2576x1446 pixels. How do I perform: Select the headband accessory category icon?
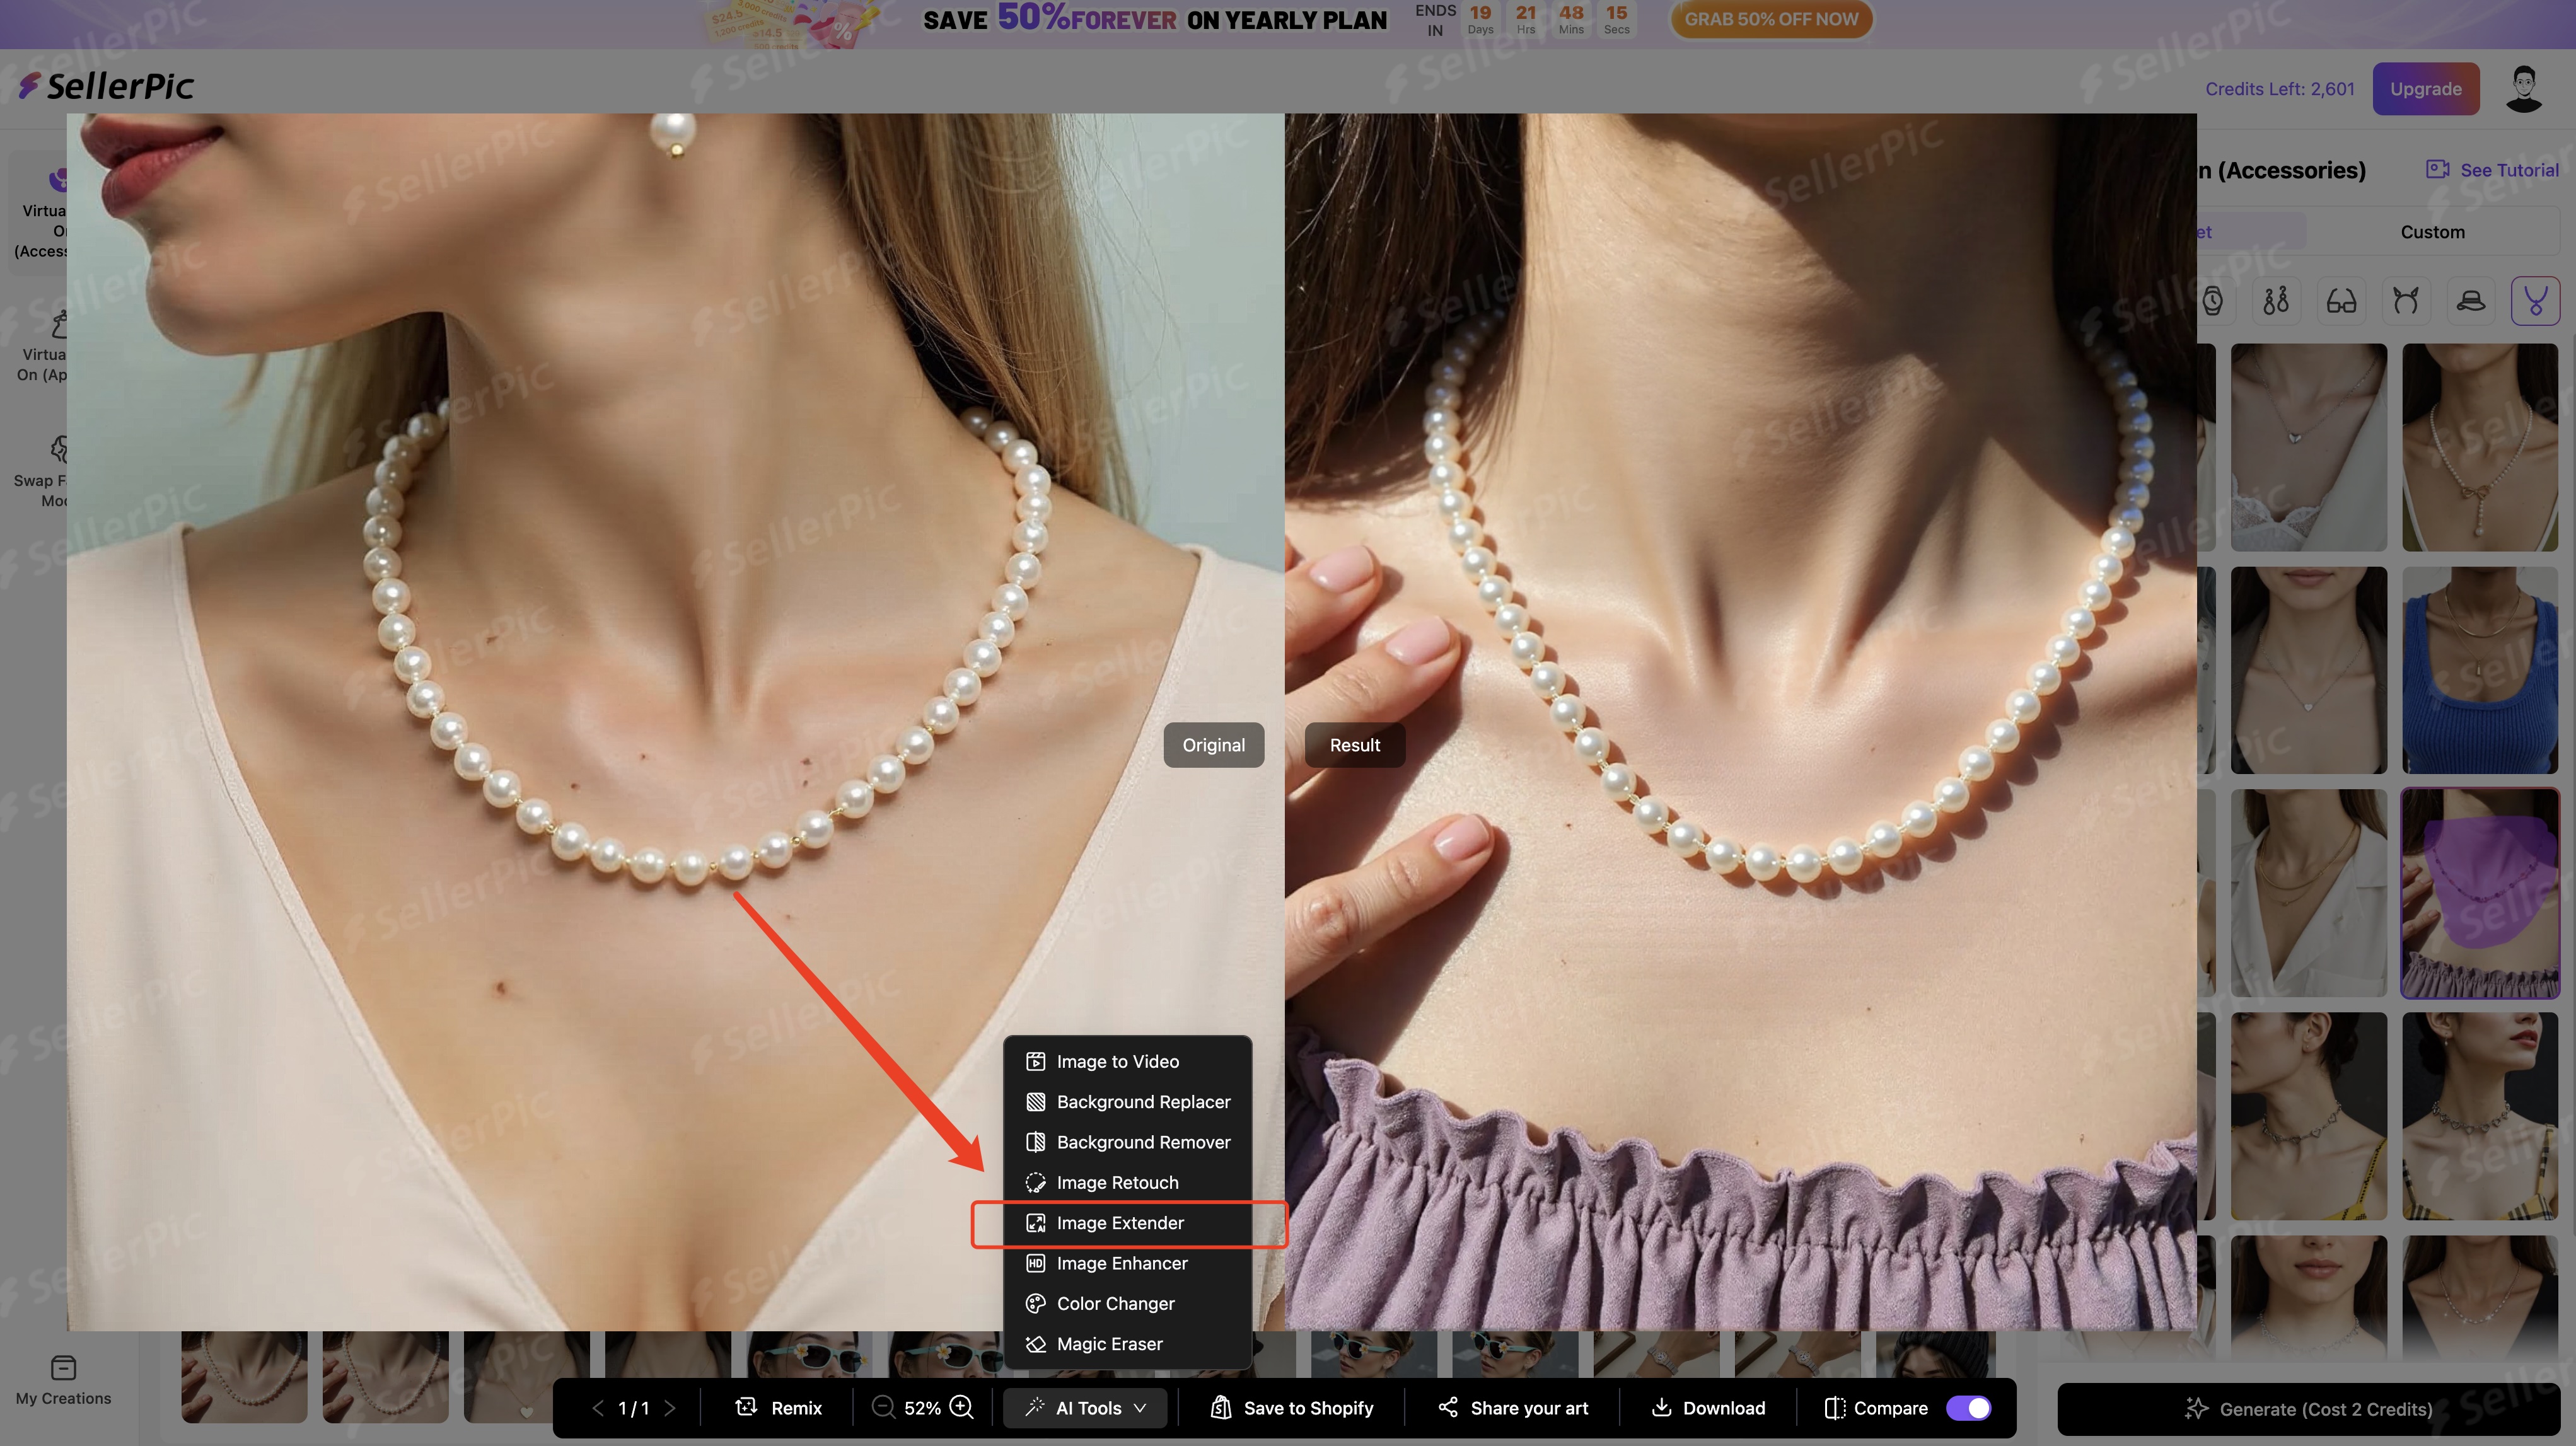point(2406,300)
